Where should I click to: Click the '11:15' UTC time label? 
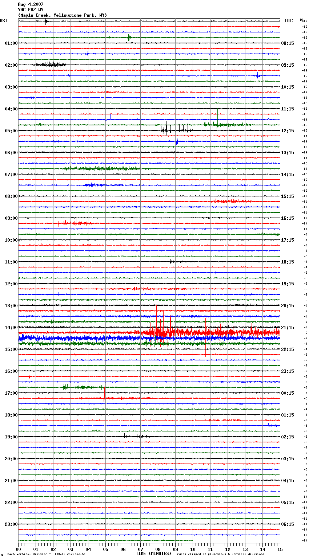288,109
